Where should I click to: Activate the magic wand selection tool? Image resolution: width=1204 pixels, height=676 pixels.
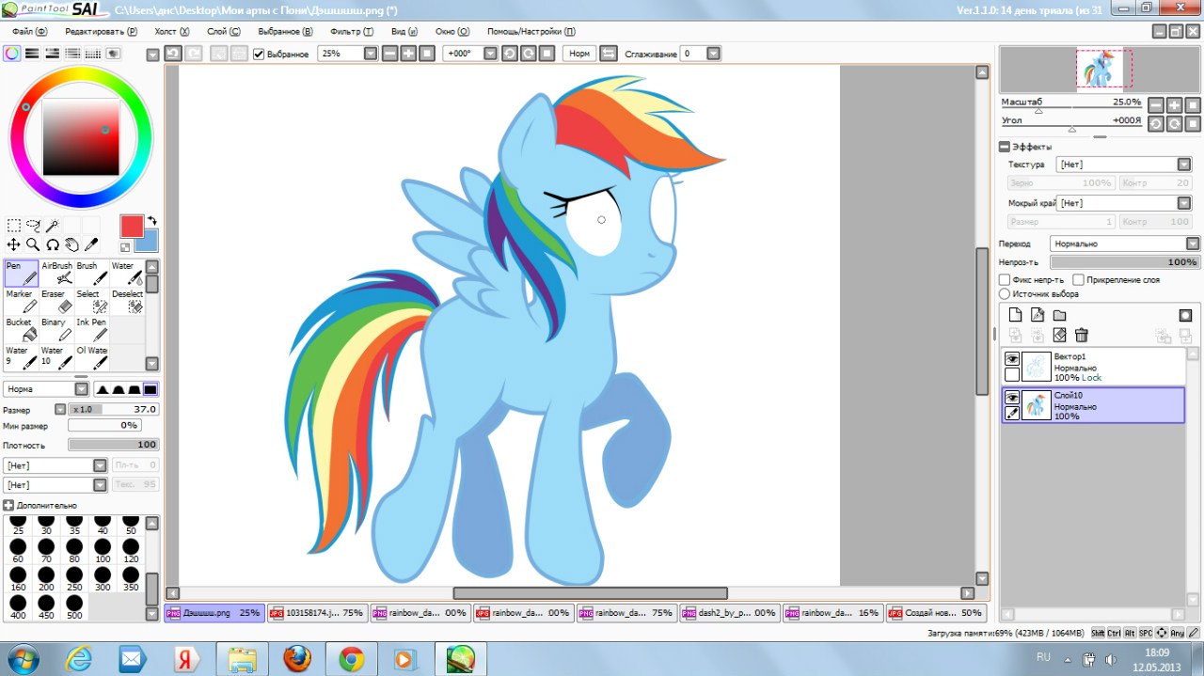[53, 226]
